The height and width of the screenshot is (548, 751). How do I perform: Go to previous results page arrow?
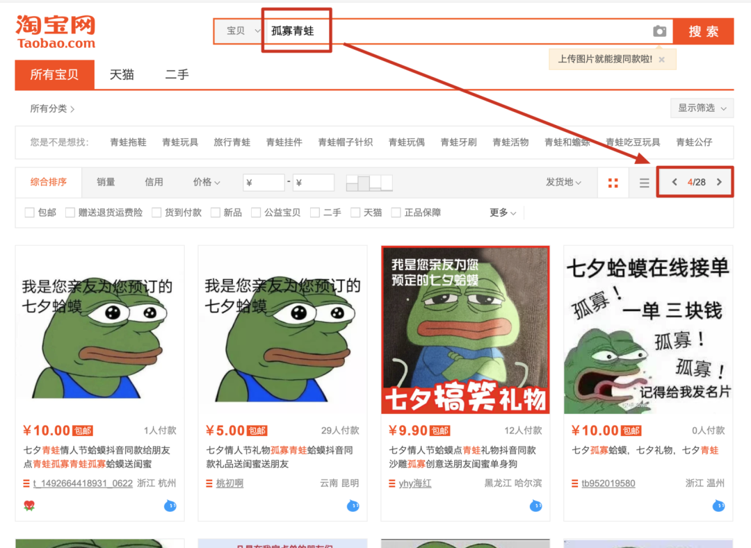(675, 182)
